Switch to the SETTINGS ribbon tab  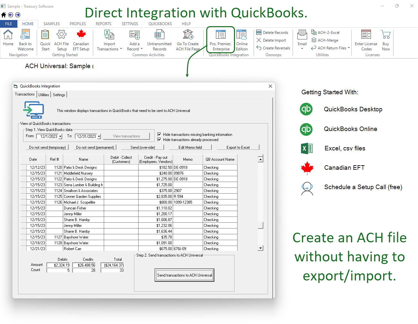[x=130, y=24]
